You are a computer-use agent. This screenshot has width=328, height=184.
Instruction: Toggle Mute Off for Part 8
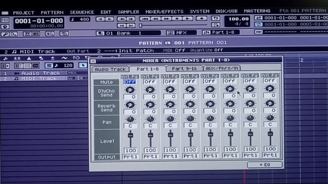270,81
